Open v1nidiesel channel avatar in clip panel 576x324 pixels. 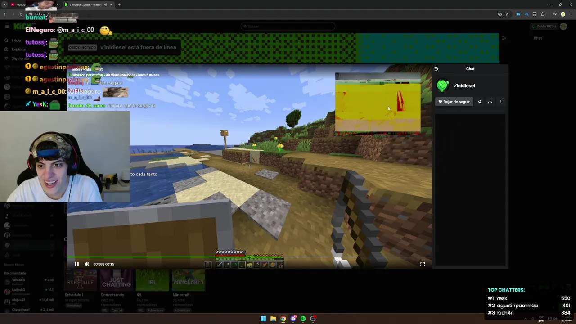pyautogui.click(x=443, y=85)
